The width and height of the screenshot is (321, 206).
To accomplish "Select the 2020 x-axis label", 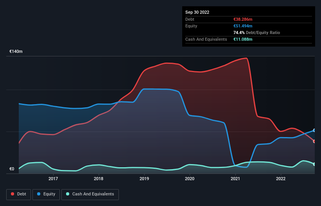I will pos(190,179).
